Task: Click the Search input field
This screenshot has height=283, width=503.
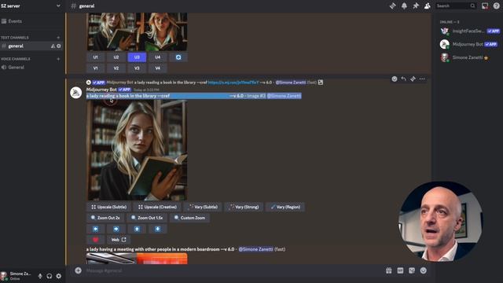Action: click(x=455, y=6)
